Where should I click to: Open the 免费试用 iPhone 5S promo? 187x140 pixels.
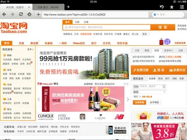(x=116, y=130)
